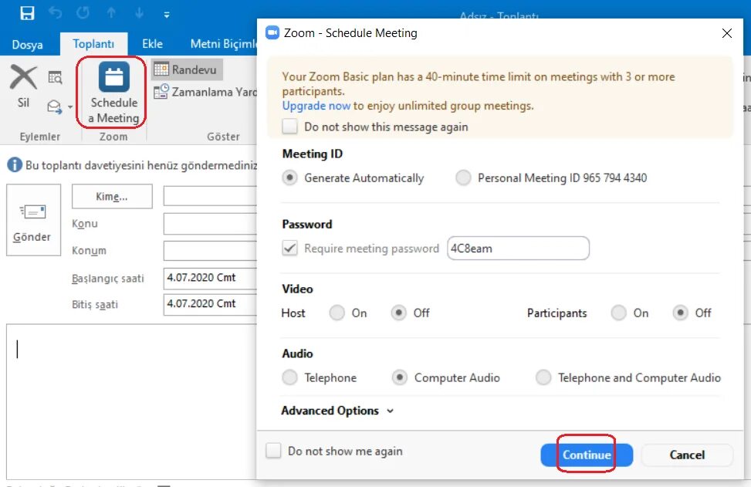Click the Save icon in Outlook title bar

click(27, 13)
